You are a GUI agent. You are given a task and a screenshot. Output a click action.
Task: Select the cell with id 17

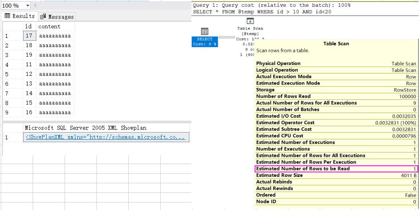click(x=29, y=36)
